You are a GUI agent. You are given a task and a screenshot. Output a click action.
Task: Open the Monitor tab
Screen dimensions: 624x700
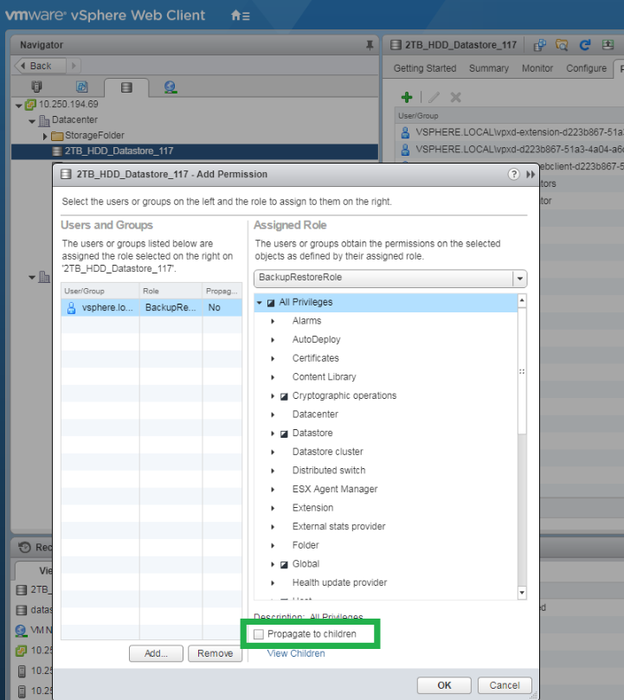[x=537, y=68]
